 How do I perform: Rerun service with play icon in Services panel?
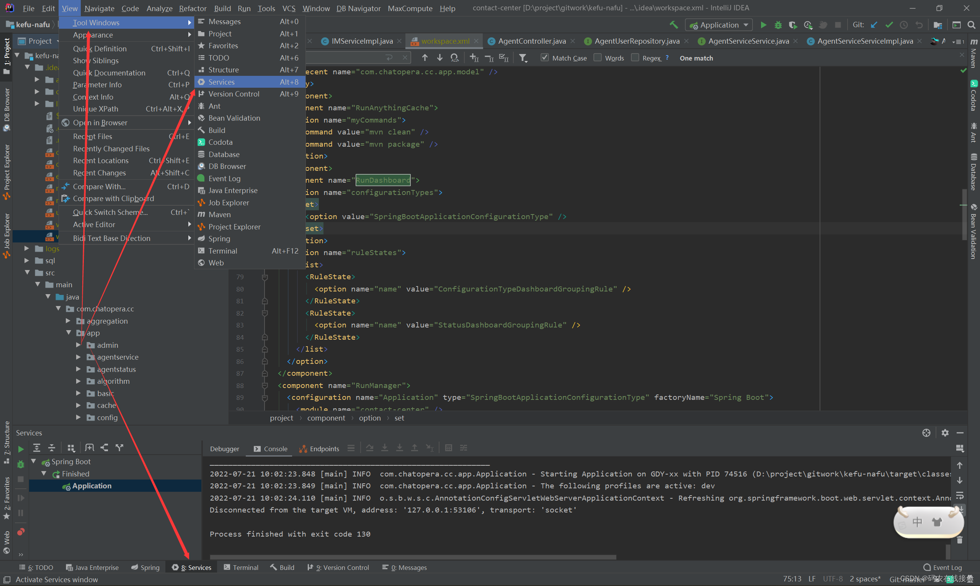point(21,449)
